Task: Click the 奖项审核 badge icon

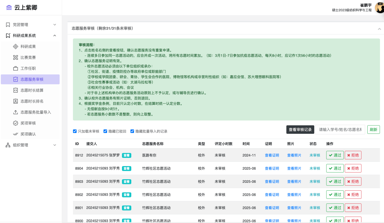Action: point(16,123)
